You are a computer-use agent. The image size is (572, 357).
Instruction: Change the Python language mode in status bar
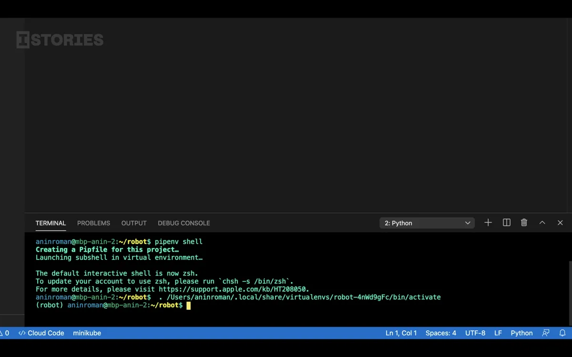pos(521,333)
